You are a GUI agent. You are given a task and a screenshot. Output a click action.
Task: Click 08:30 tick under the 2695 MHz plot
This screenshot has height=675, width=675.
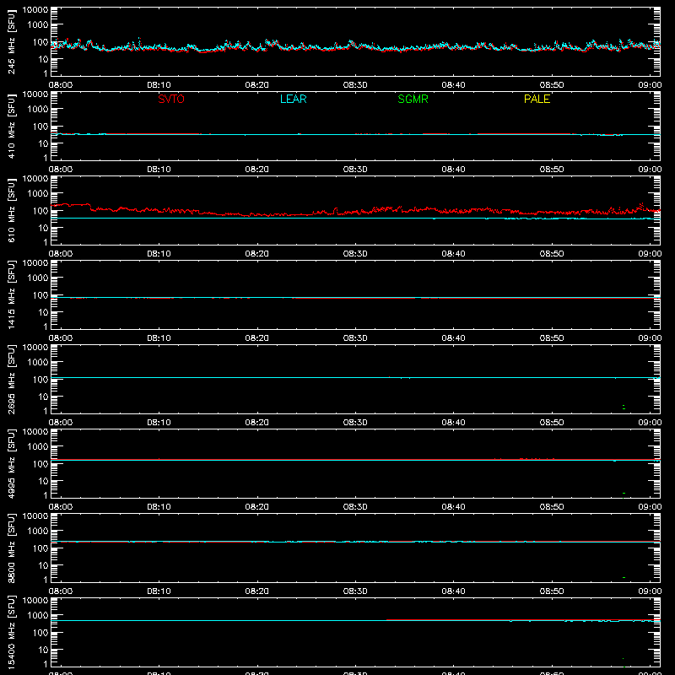355,423
